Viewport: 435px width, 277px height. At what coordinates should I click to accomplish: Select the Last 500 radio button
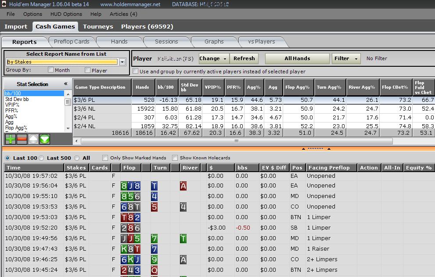point(41,158)
